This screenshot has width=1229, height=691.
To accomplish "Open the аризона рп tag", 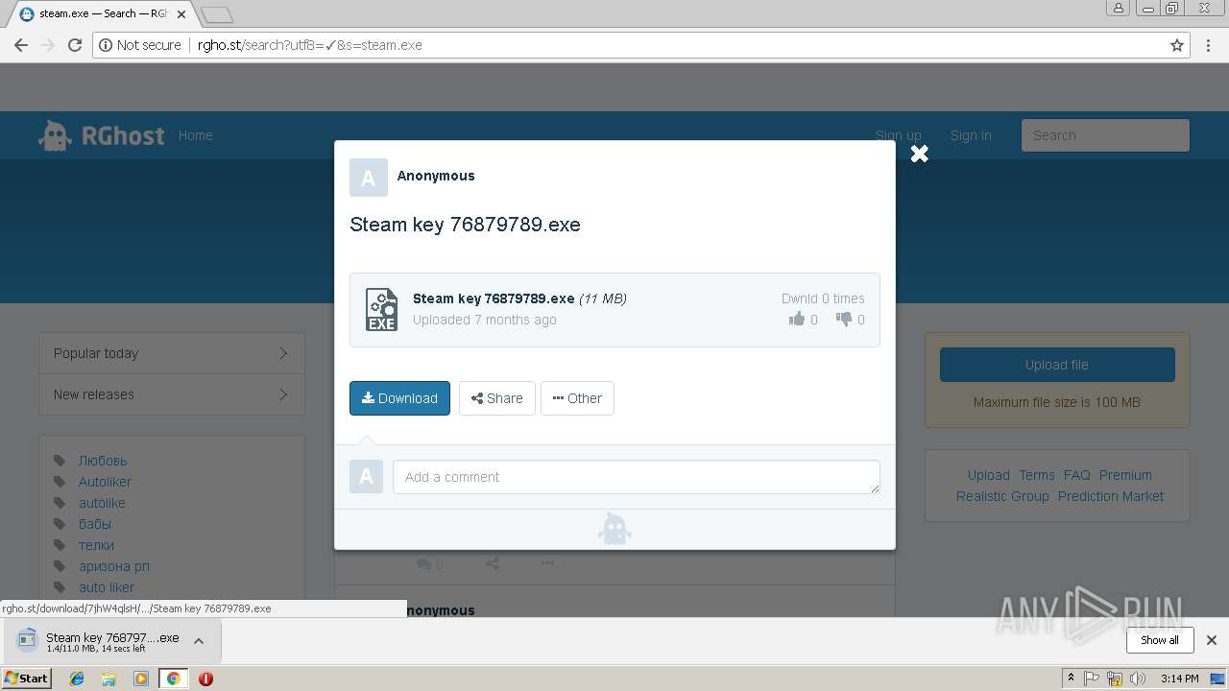I will pos(114,566).
